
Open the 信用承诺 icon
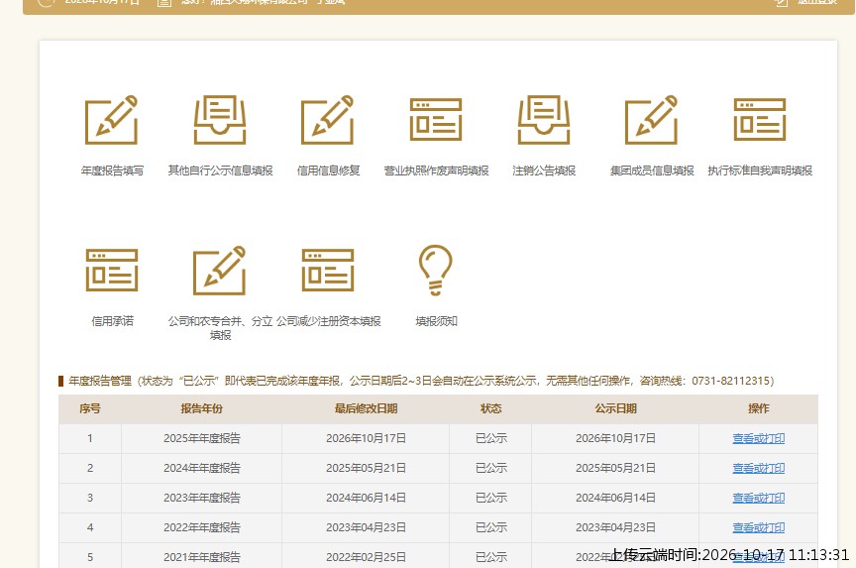pos(112,271)
